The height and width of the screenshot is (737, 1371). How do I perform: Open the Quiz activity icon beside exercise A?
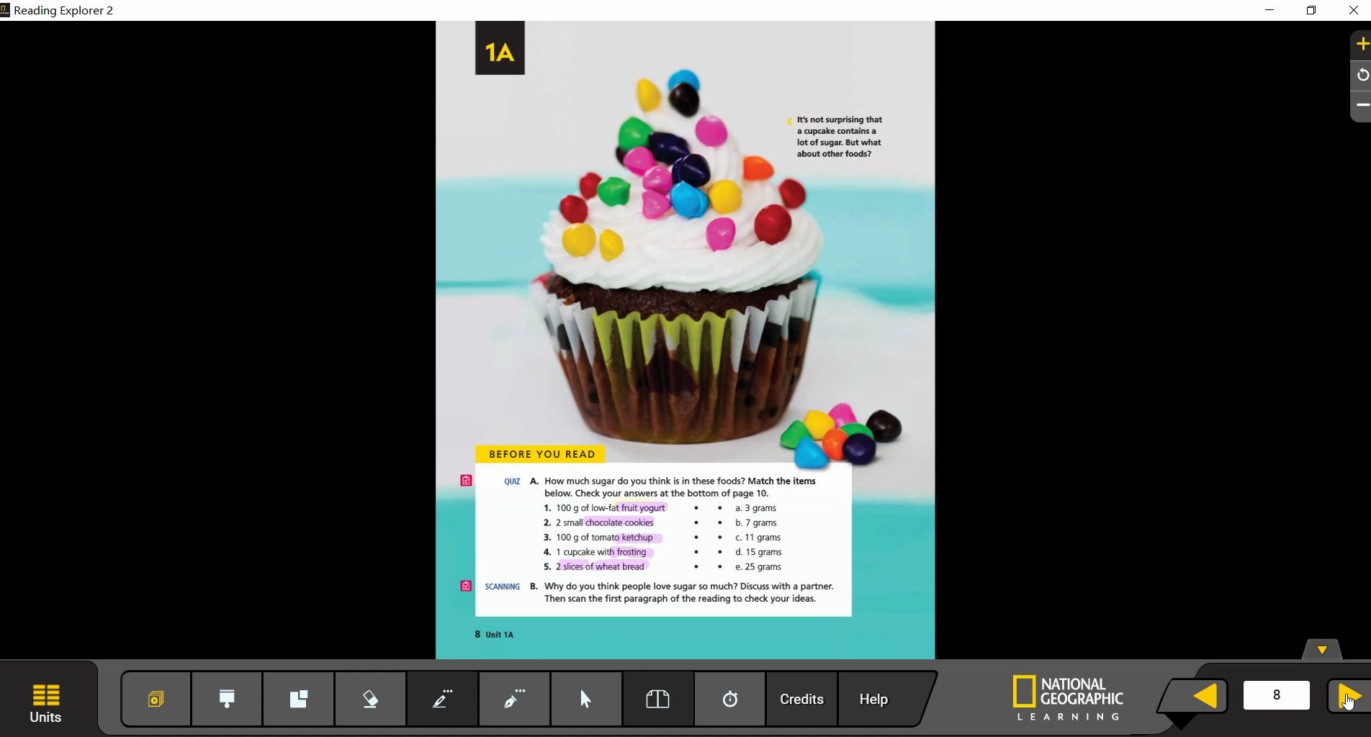pos(466,480)
